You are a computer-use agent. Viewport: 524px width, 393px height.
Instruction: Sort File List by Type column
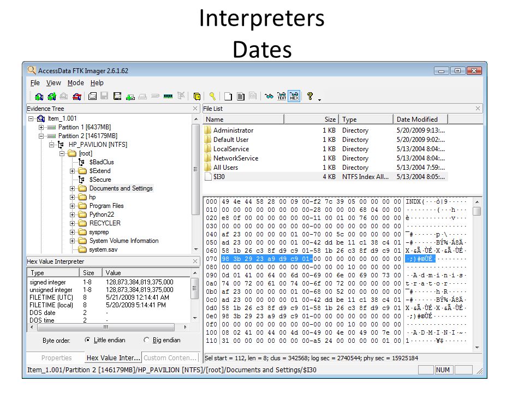pyautogui.click(x=366, y=120)
